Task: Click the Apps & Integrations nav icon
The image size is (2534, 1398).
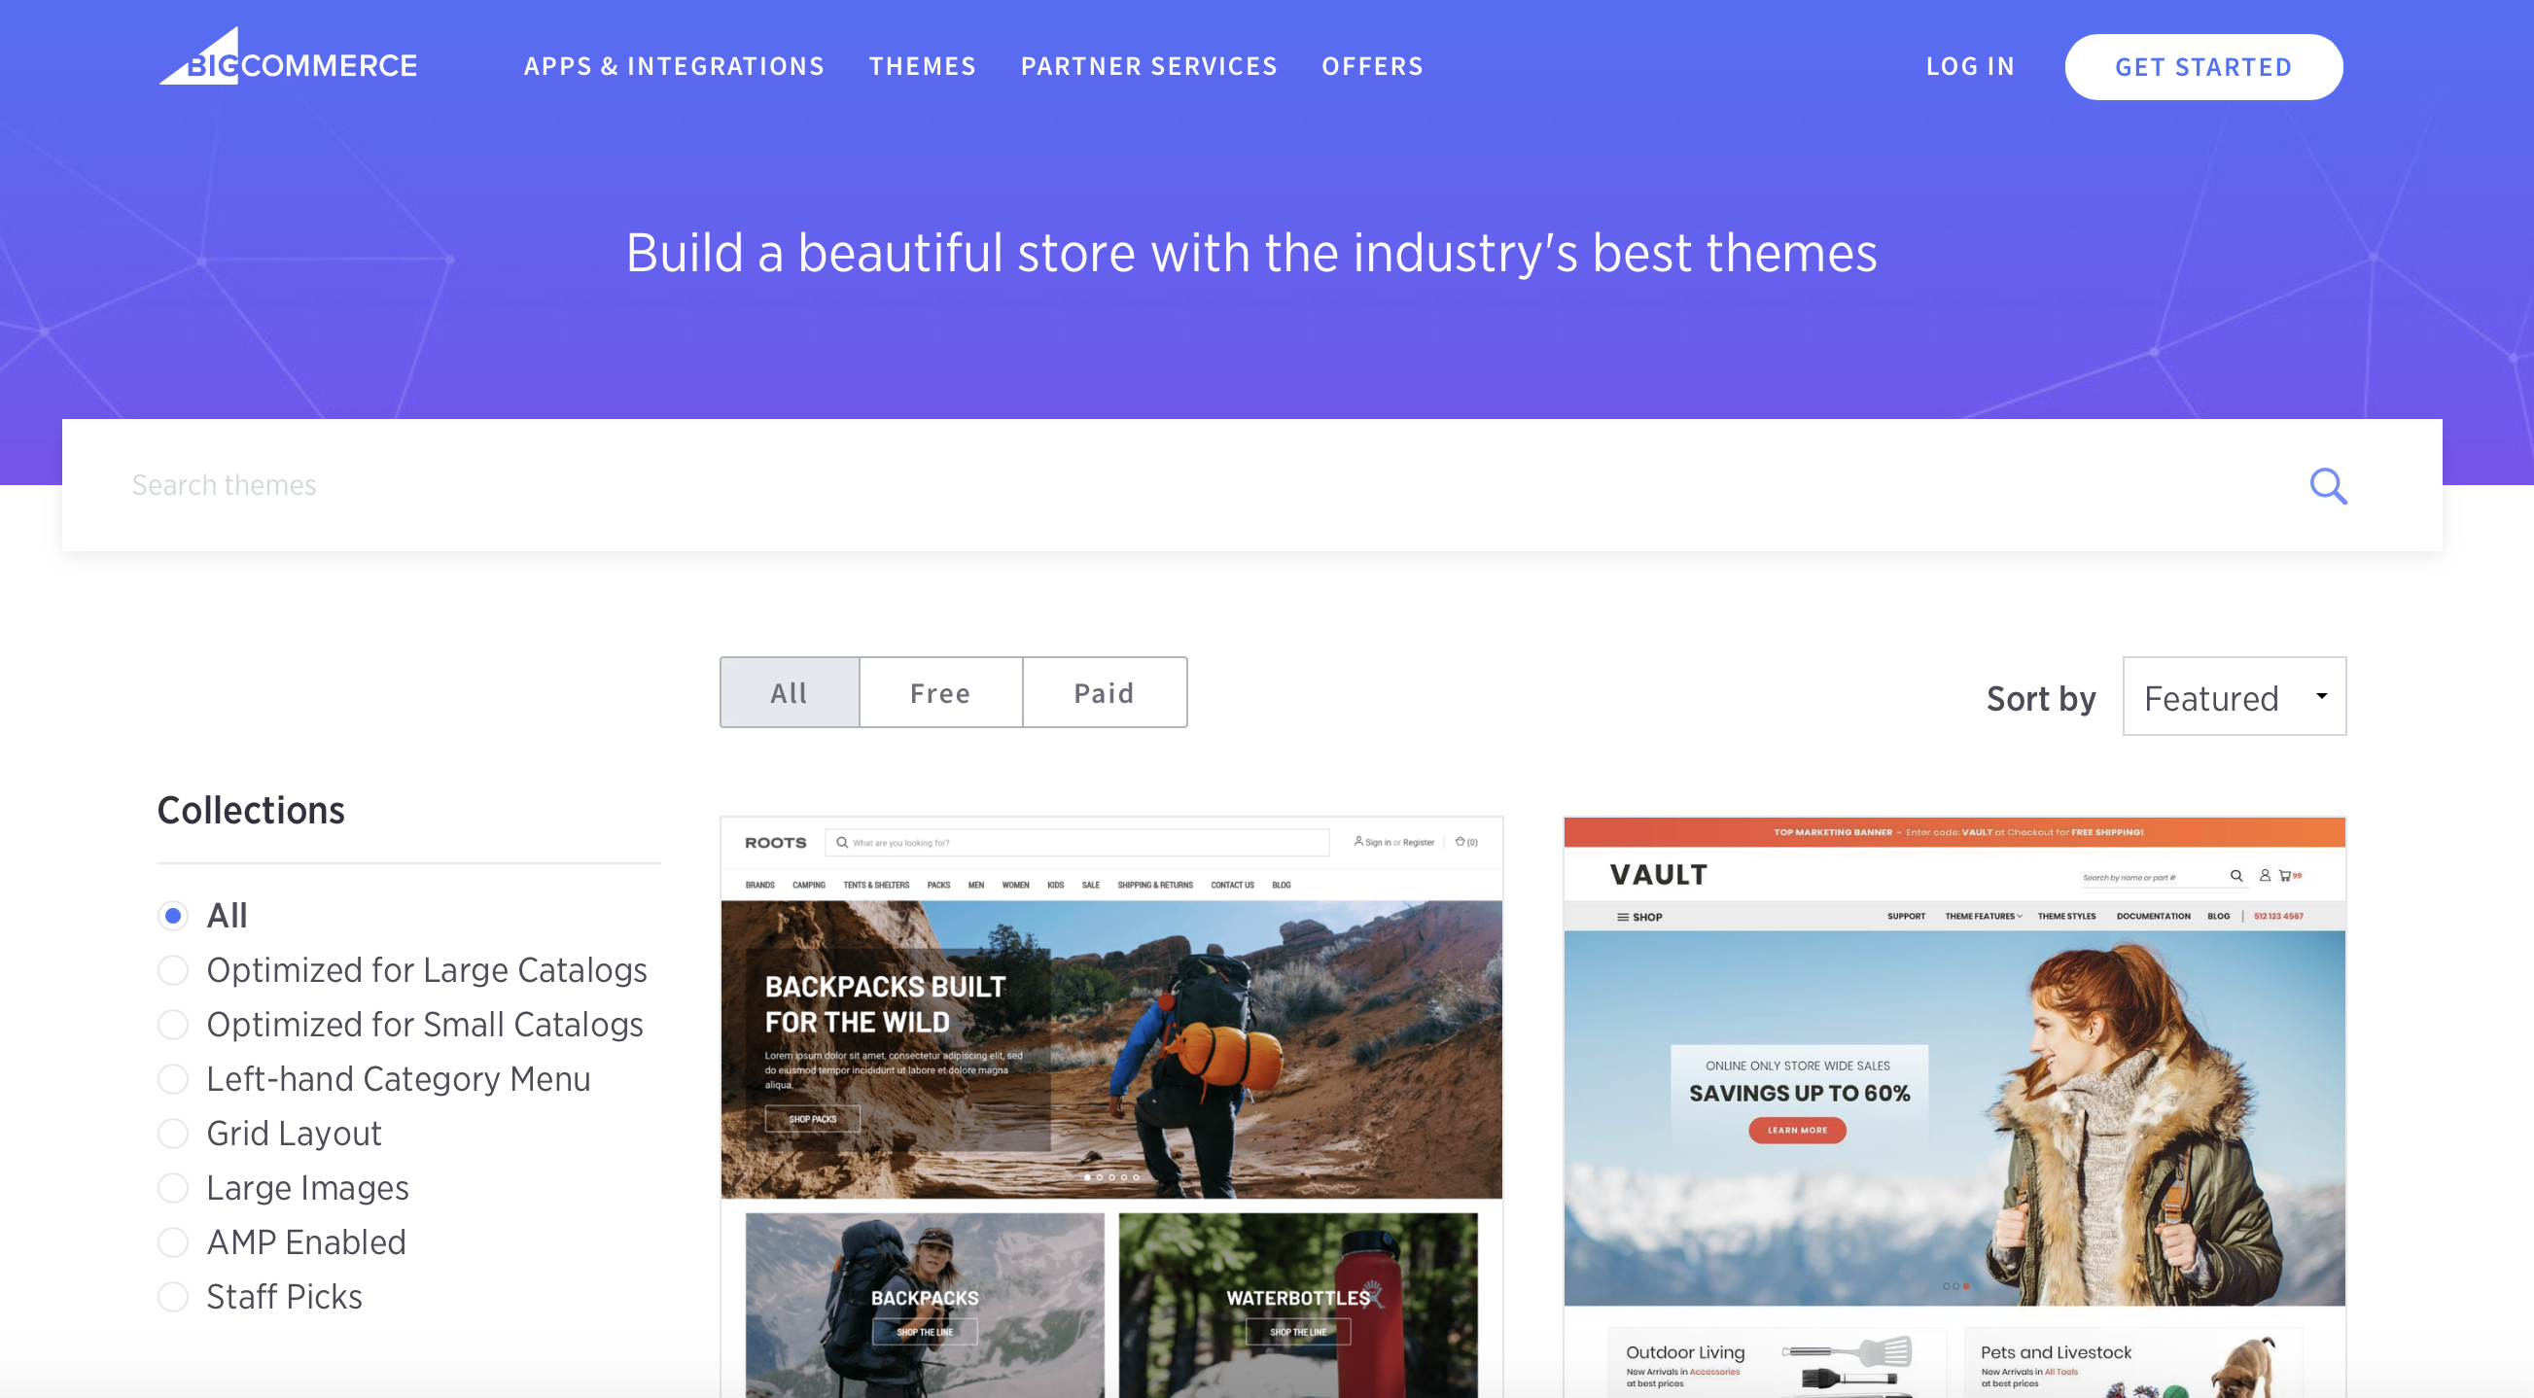Action: click(x=671, y=65)
